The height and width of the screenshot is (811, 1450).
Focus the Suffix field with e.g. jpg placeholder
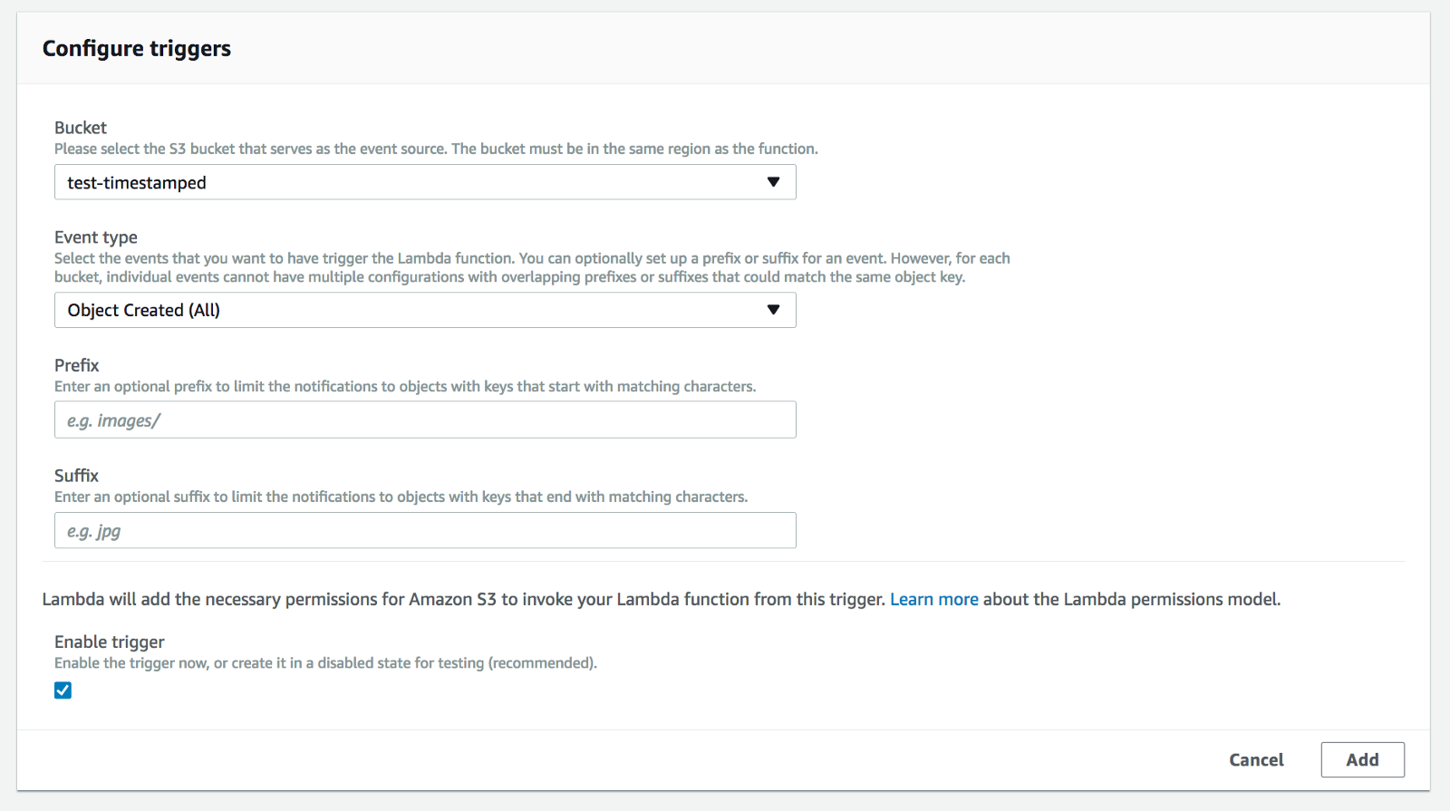[425, 530]
